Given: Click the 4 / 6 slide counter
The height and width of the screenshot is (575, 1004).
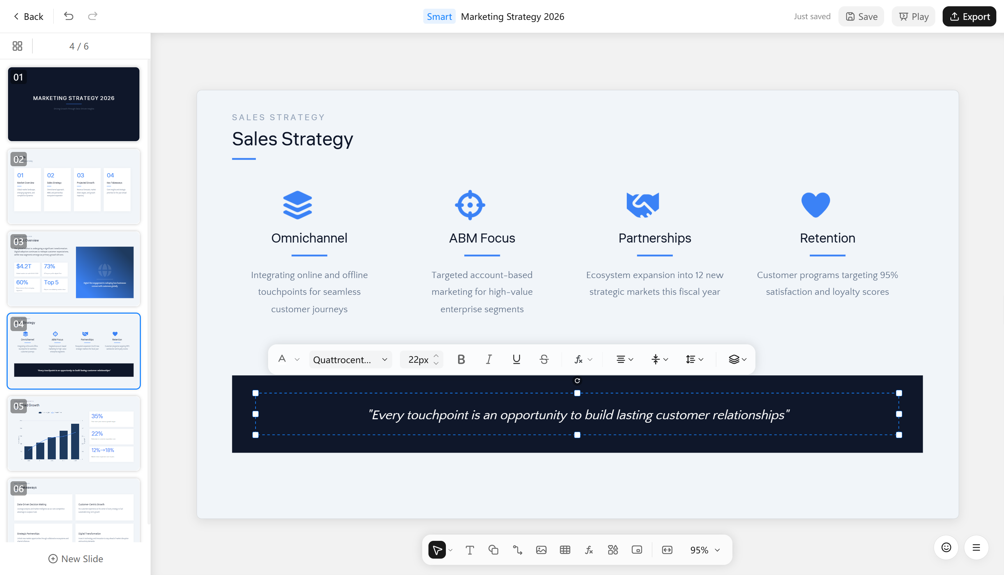Looking at the screenshot, I should [x=79, y=46].
